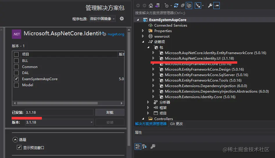Click the Microsoft.EntityFrameworkCore.Design package icon

coord(161,69)
